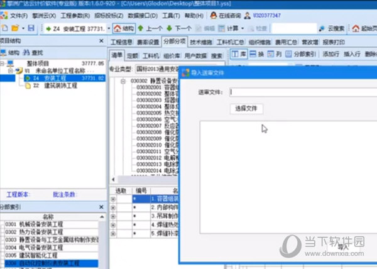Screen dimensions: 377x269
Task: Toggle the 库 library toolbar icon
Action: (235, 54)
